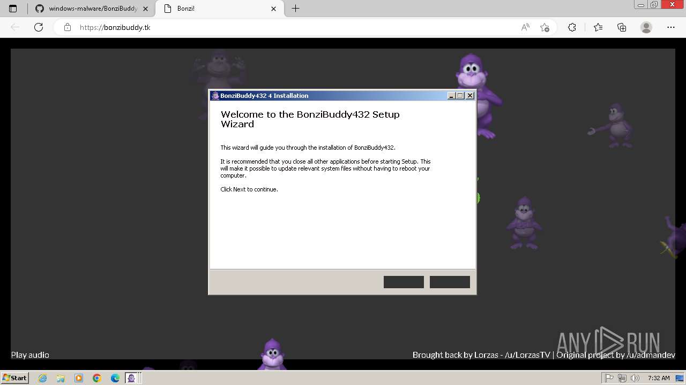Minimize the Edge browser window
This screenshot has height=385, width=686.
[x=641, y=5]
